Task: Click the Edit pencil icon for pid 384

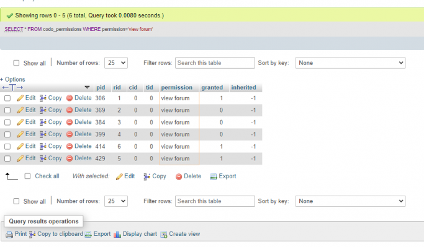Action: click(x=20, y=122)
